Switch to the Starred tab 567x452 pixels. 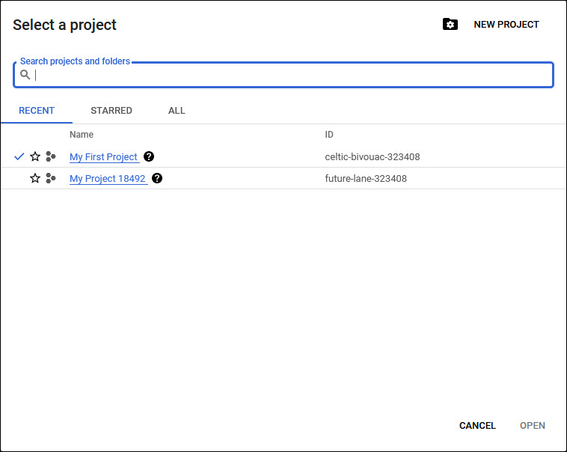click(x=111, y=111)
